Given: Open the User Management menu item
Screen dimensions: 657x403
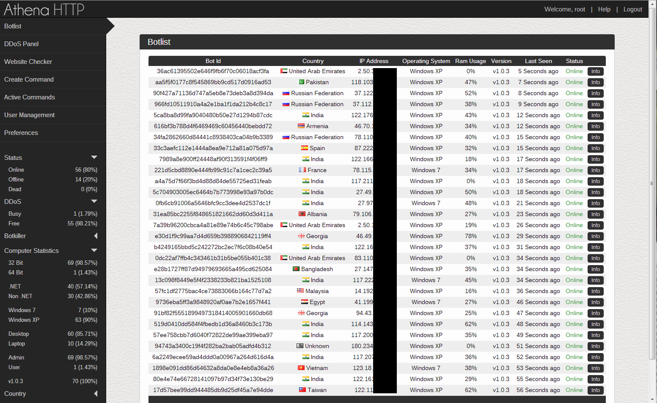Looking at the screenshot, I should point(53,115).
